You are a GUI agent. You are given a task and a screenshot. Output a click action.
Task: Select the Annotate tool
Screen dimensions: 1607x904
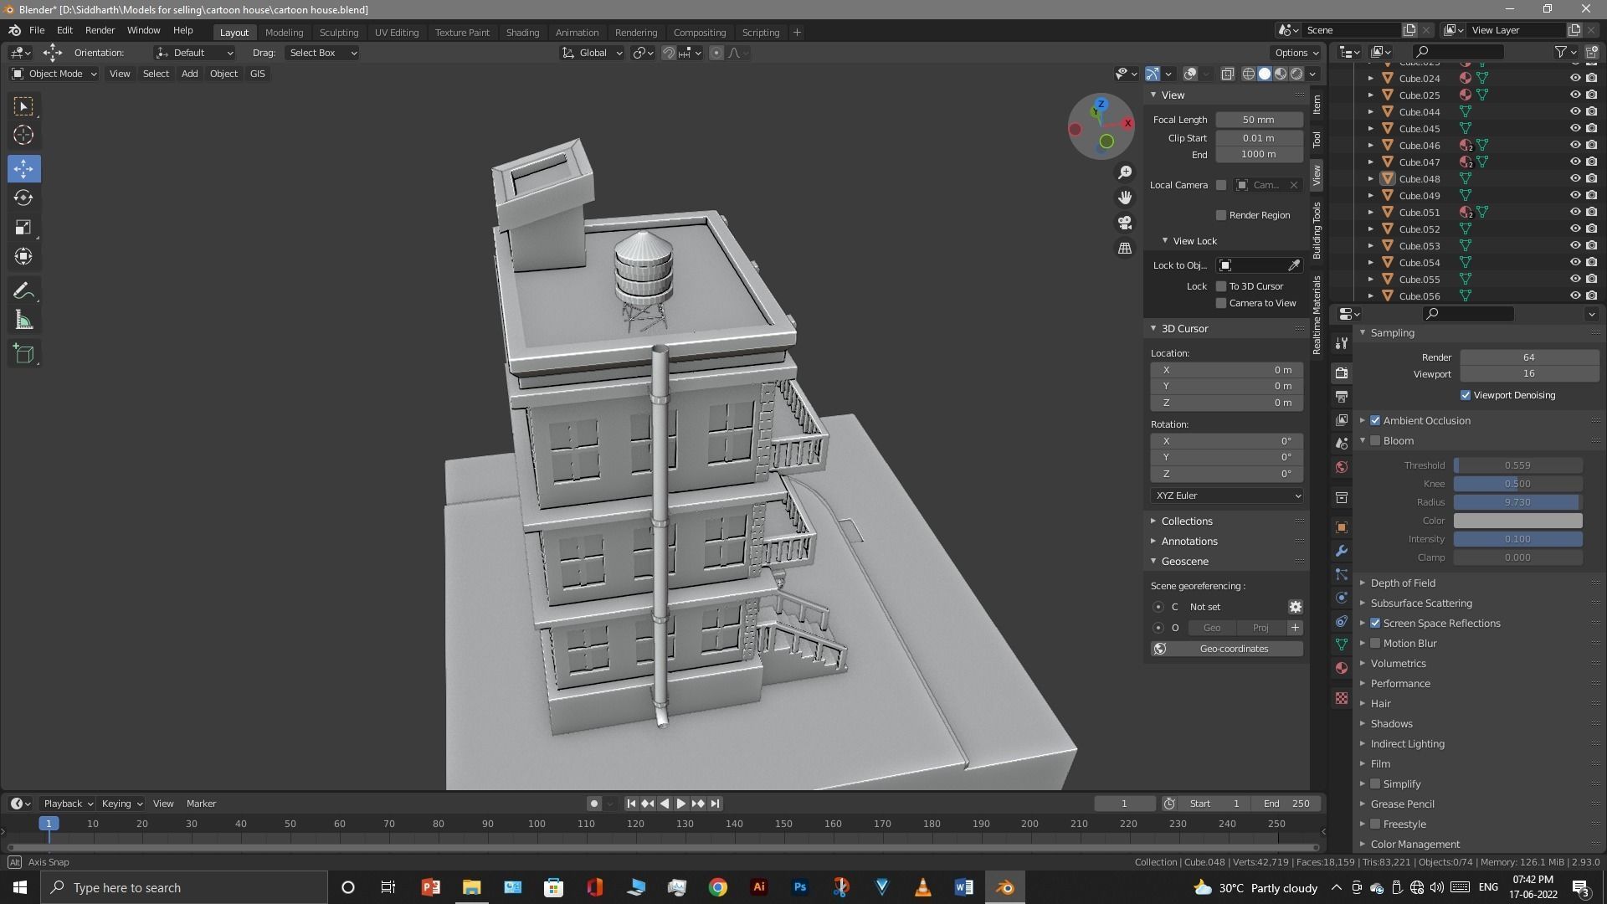pos(23,291)
